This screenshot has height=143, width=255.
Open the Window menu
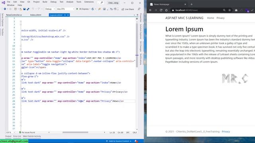pyautogui.click(x=11, y=5)
